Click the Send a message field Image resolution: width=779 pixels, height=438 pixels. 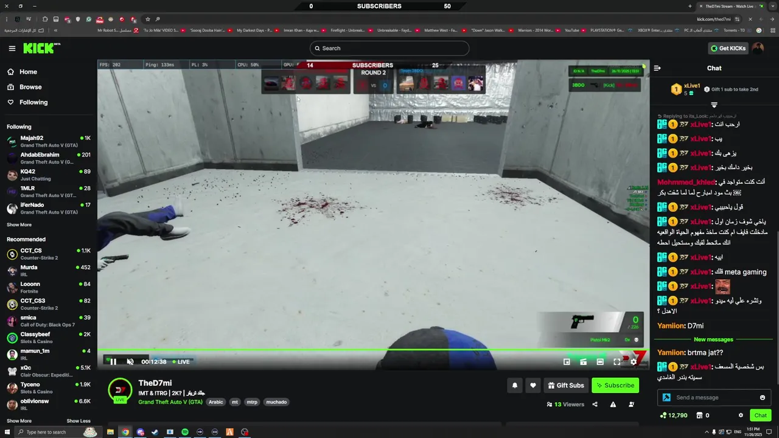(713, 397)
